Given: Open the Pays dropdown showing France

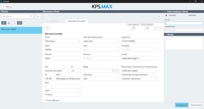Looking at the screenshot, I should (x=62, y=94).
